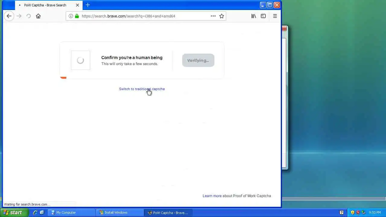Maximize the browser window
Image resolution: width=386 pixels, height=217 pixels.
(270, 5)
